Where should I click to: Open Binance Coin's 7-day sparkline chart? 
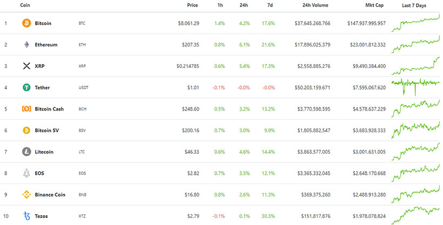point(415,194)
